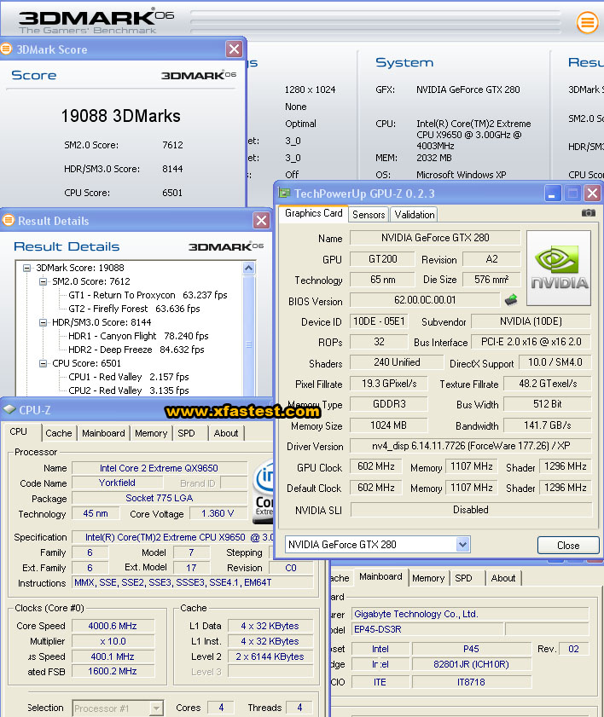Open the Cache tab in front CPU-Z window

pos(59,433)
